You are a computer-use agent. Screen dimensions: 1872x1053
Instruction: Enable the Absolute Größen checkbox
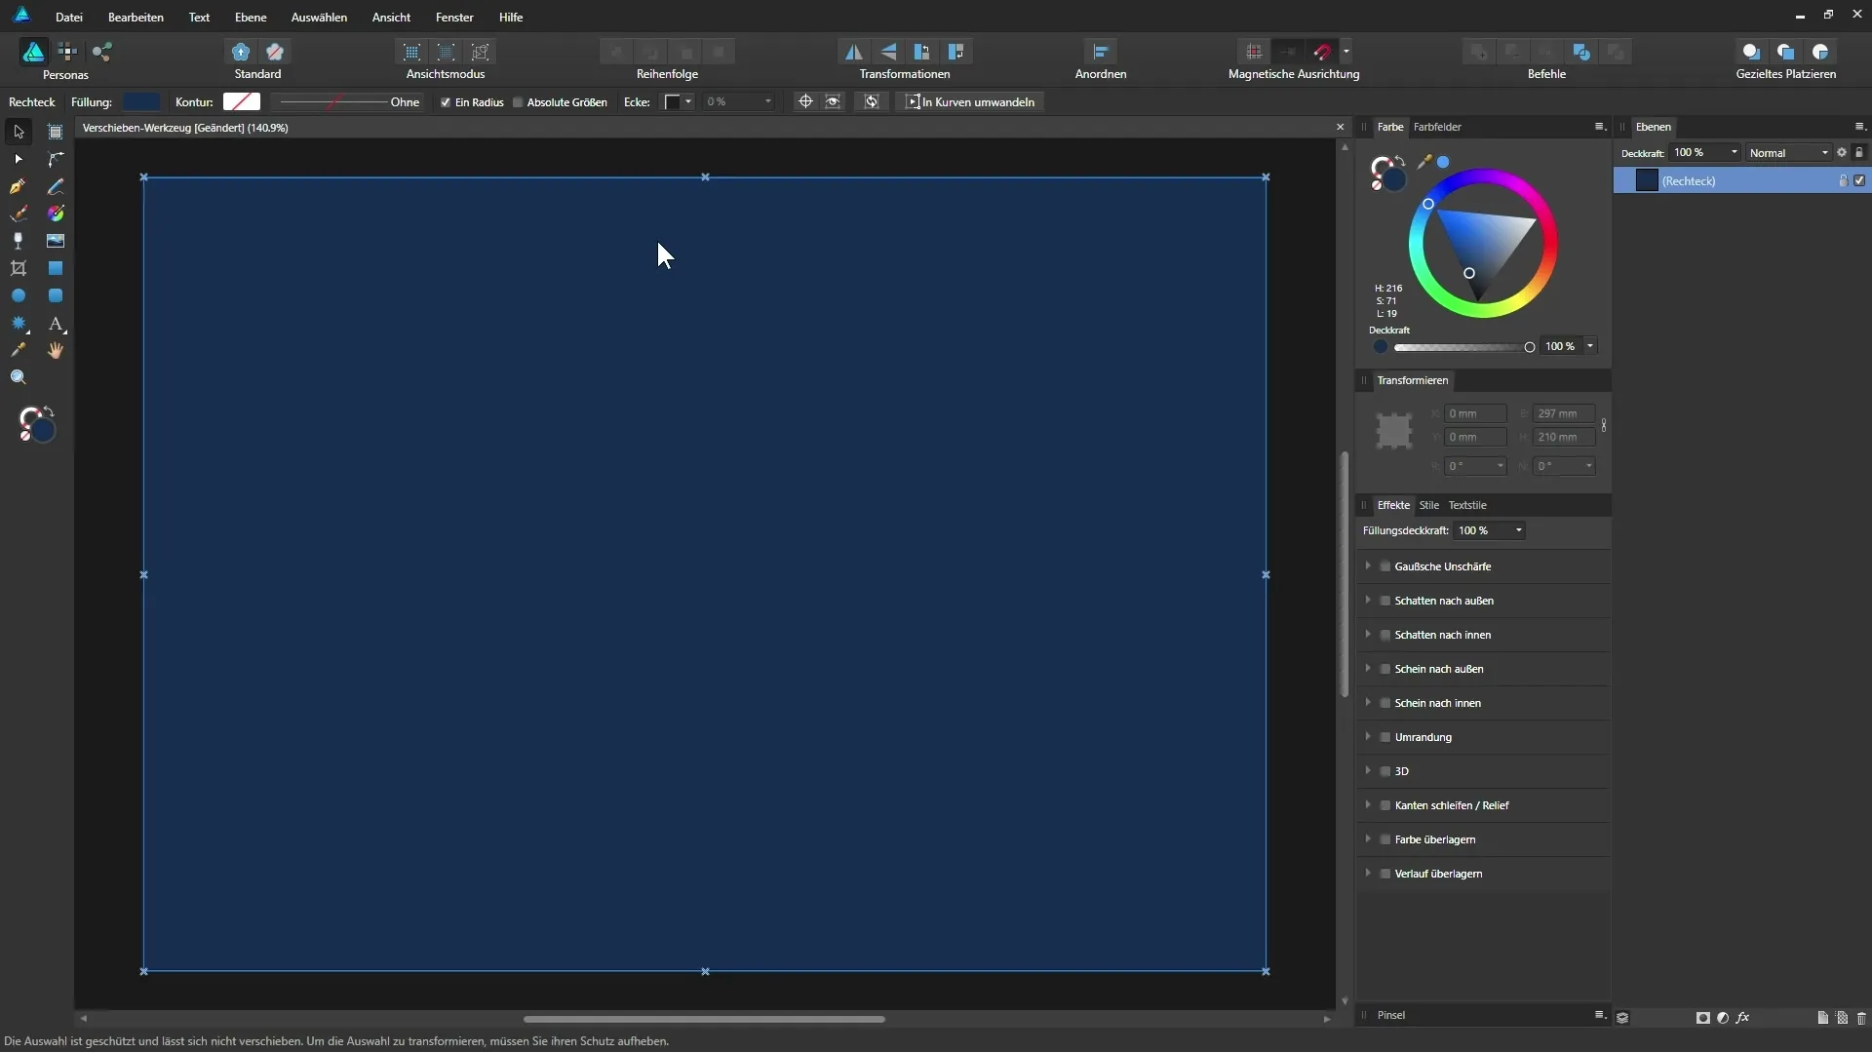[x=518, y=102]
